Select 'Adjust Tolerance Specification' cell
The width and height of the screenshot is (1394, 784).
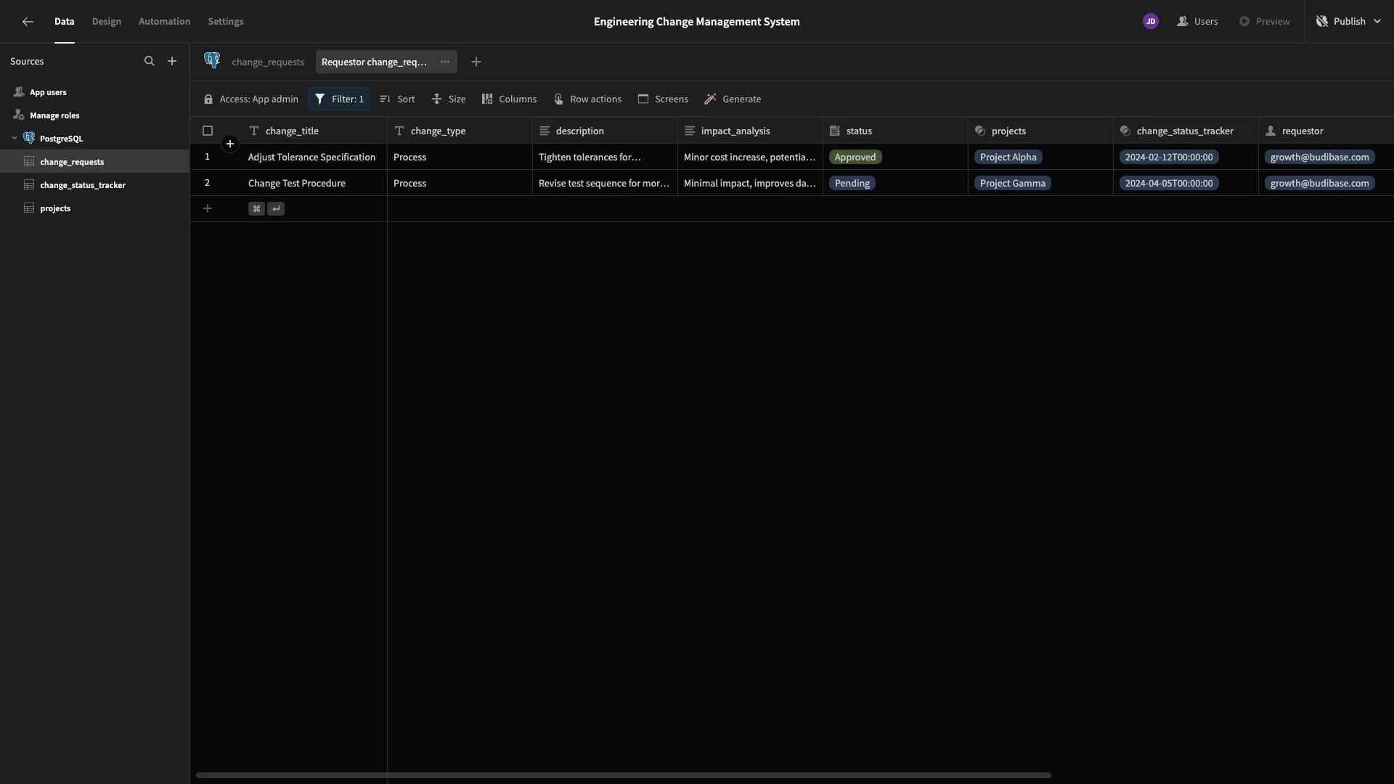tap(314, 158)
